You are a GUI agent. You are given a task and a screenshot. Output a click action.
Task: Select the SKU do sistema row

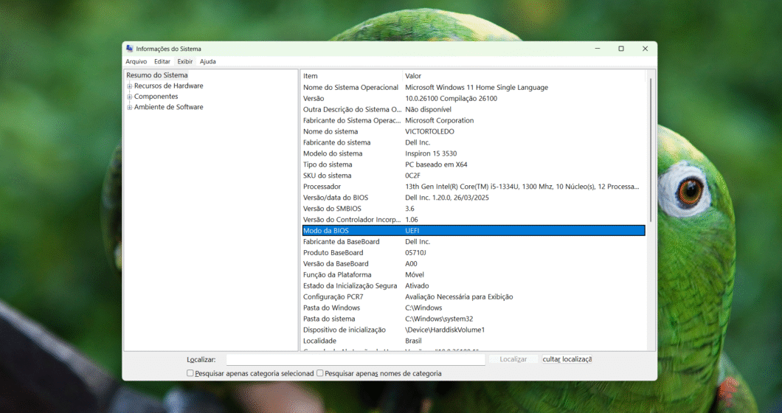pos(474,175)
